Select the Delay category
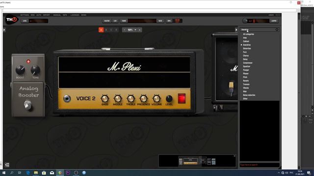This screenshot has height=176, width=314. tap(245, 59)
